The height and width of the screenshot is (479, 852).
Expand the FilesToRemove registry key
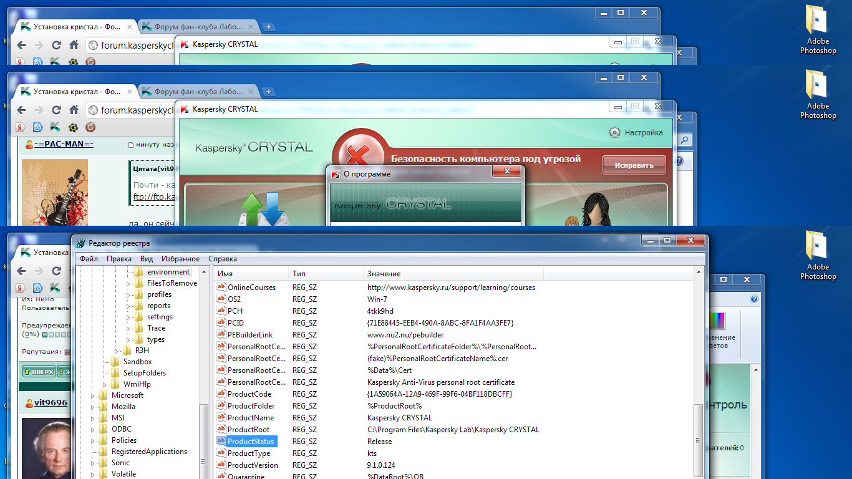click(128, 283)
